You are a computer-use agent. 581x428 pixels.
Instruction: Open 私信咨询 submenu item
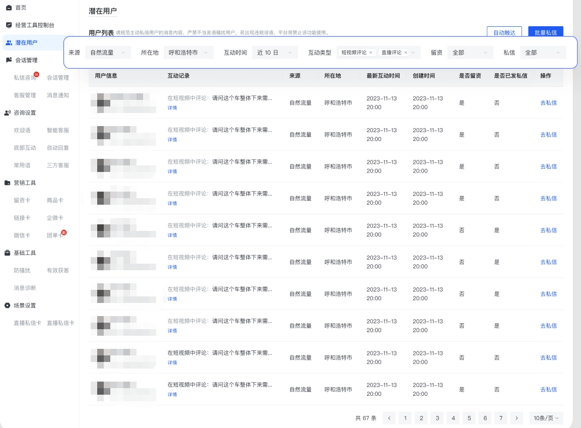point(25,78)
